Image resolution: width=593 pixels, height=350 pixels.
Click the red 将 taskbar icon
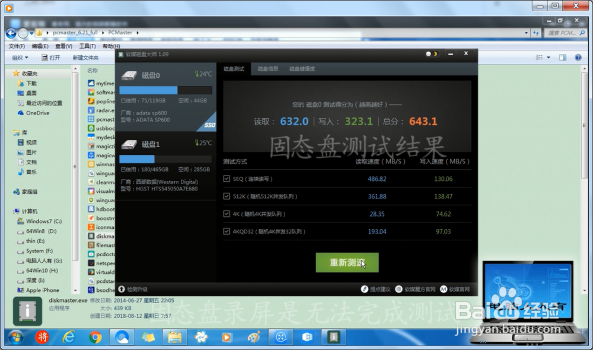click(x=42, y=337)
